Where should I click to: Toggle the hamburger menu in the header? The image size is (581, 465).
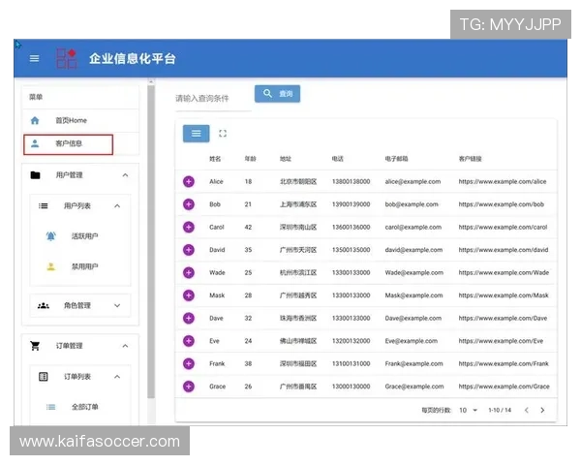tap(35, 58)
